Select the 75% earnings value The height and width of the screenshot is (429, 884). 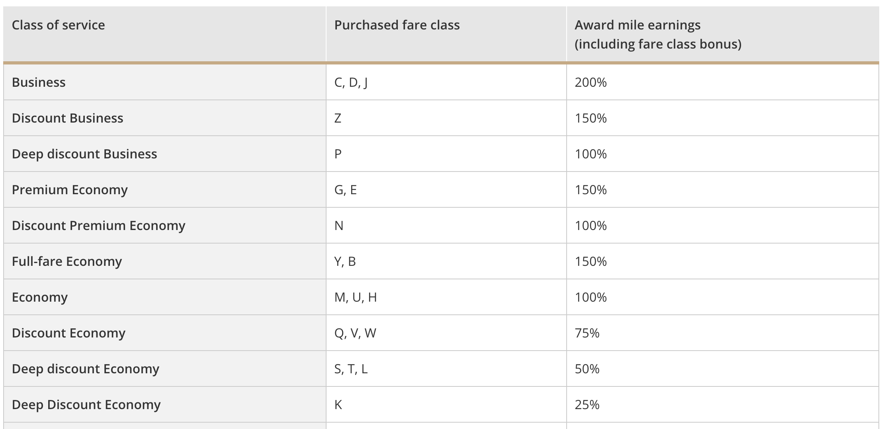click(587, 333)
